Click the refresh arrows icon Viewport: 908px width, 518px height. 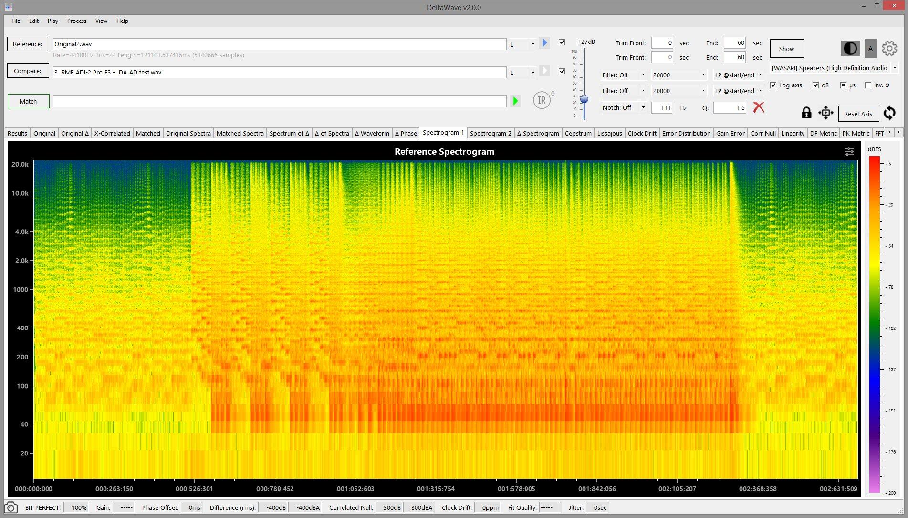tap(889, 113)
